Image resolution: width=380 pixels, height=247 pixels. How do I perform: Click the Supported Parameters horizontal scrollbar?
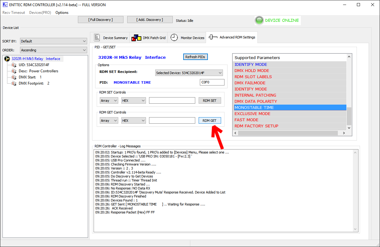289,133
